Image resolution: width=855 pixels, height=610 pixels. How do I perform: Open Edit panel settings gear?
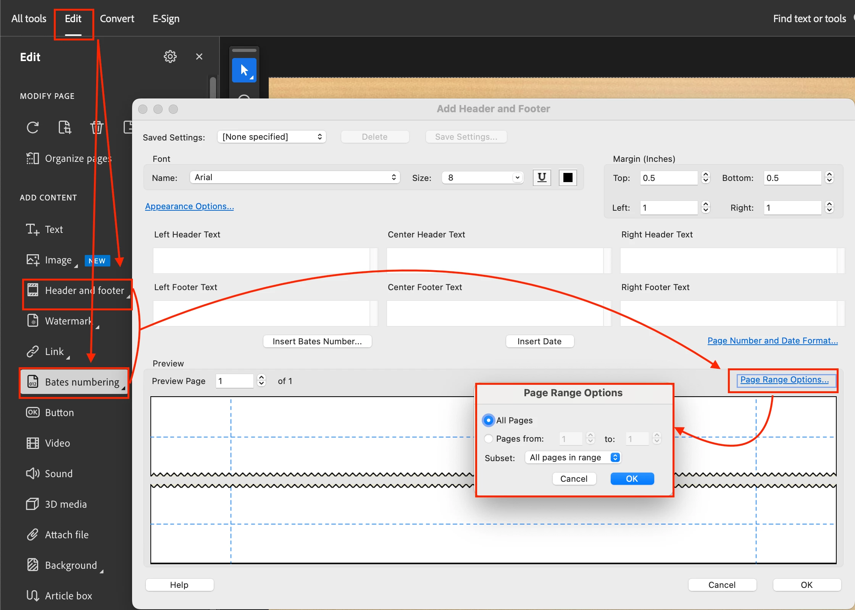170,56
